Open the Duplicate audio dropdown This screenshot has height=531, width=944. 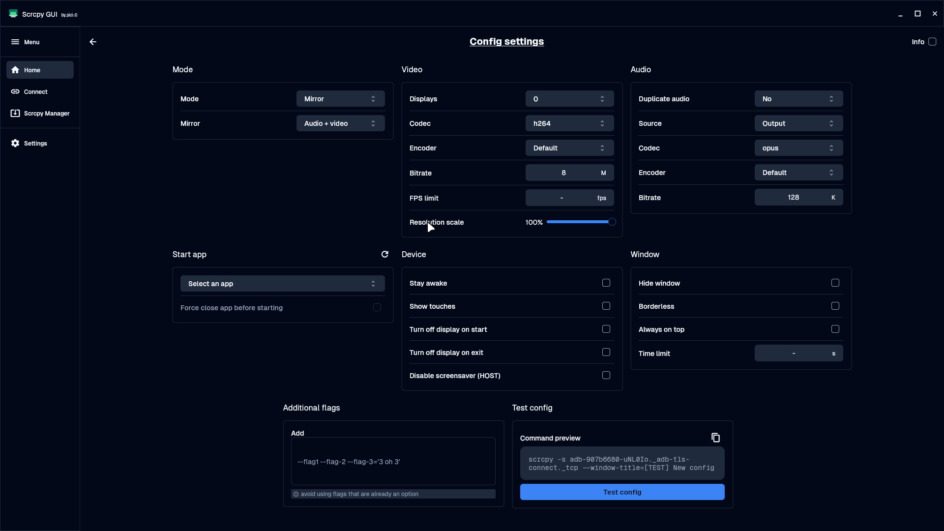[798, 99]
